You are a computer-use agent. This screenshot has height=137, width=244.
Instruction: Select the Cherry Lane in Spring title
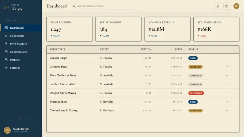tap(63, 111)
